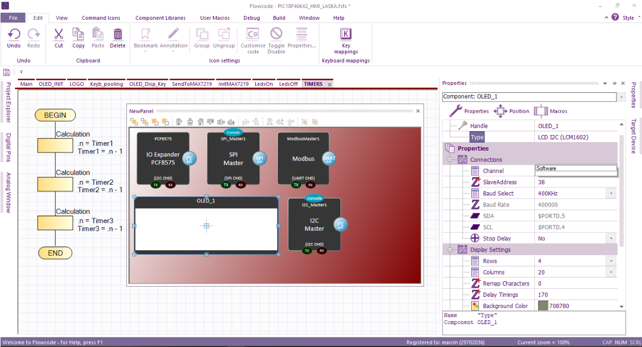Open the Columns value dropdown
Viewport: 642px width, 347px height.
(x=611, y=272)
